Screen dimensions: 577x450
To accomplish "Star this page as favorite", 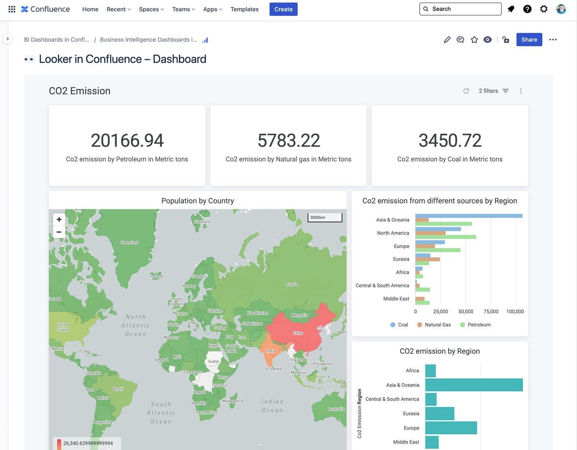I will [474, 40].
